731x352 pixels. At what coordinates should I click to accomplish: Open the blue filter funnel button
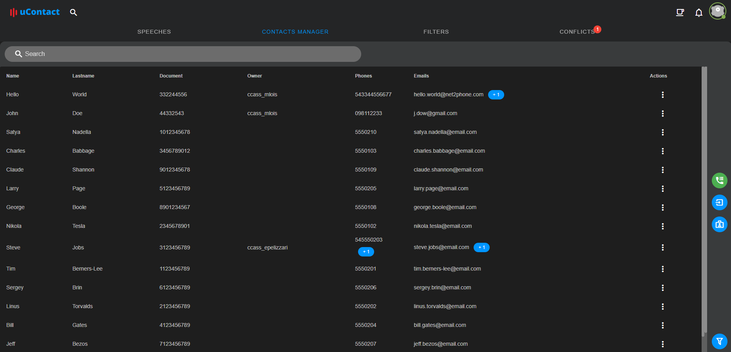pos(719,341)
